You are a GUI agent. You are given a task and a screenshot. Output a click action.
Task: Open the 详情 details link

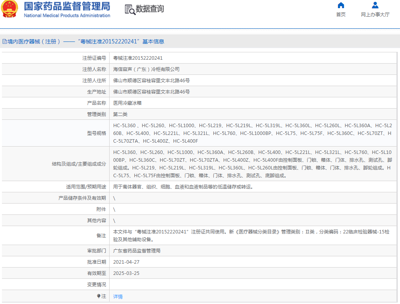coord(118,296)
